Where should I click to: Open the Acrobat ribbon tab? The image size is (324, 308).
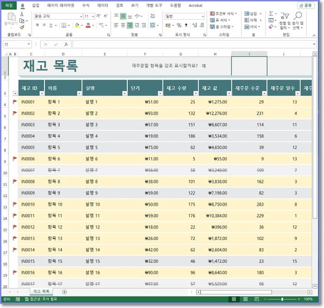tap(195, 6)
